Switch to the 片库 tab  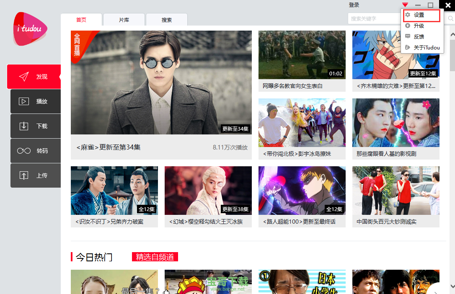pos(124,20)
